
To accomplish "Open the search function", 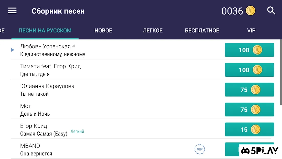I will point(271,11).
